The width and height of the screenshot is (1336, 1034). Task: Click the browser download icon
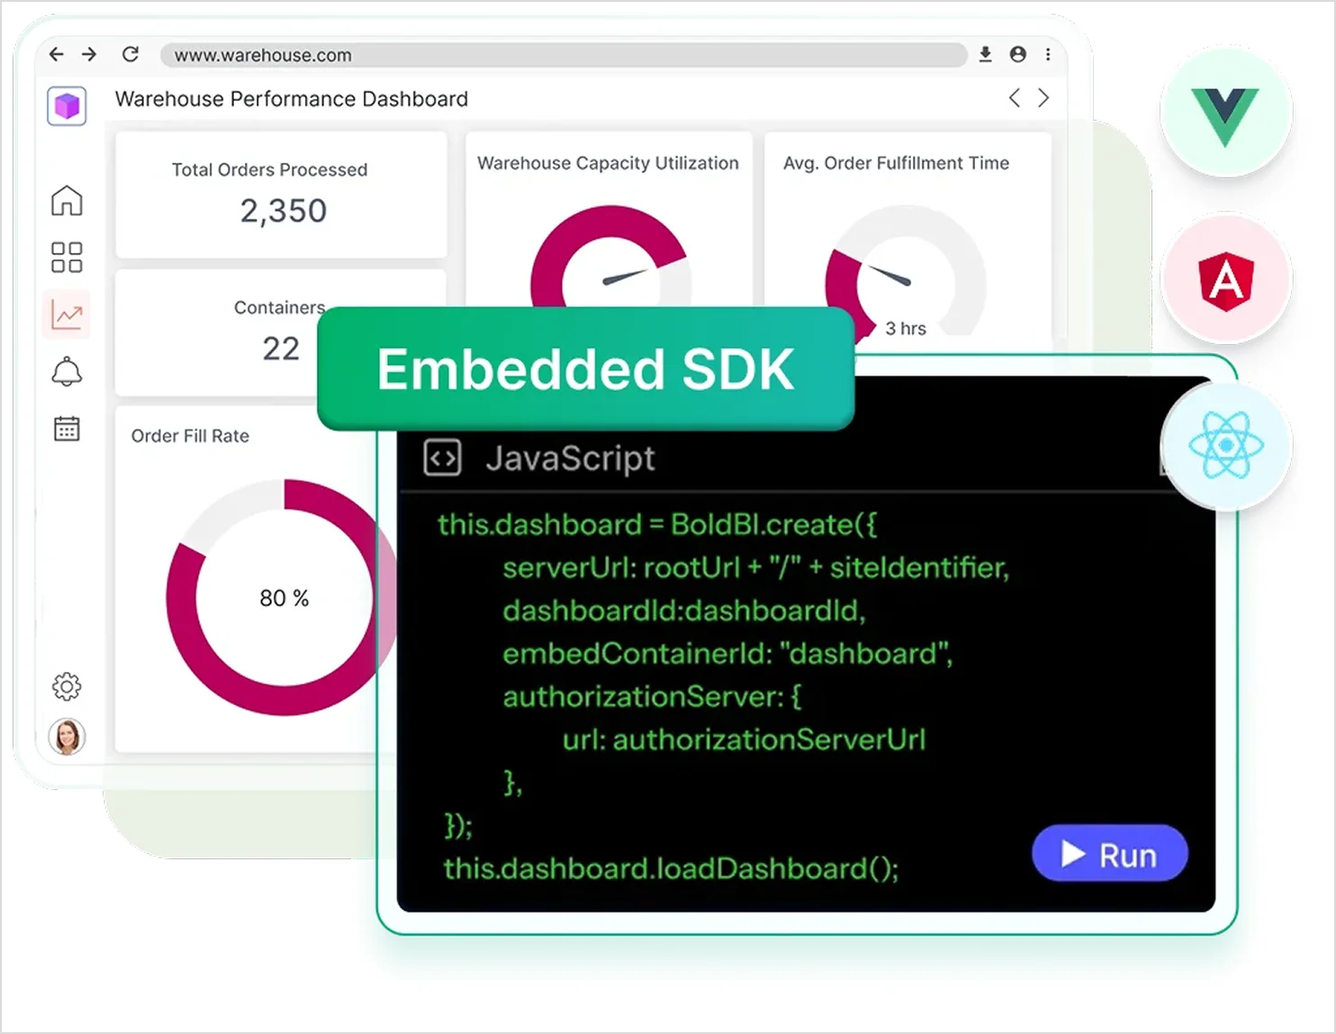point(985,54)
